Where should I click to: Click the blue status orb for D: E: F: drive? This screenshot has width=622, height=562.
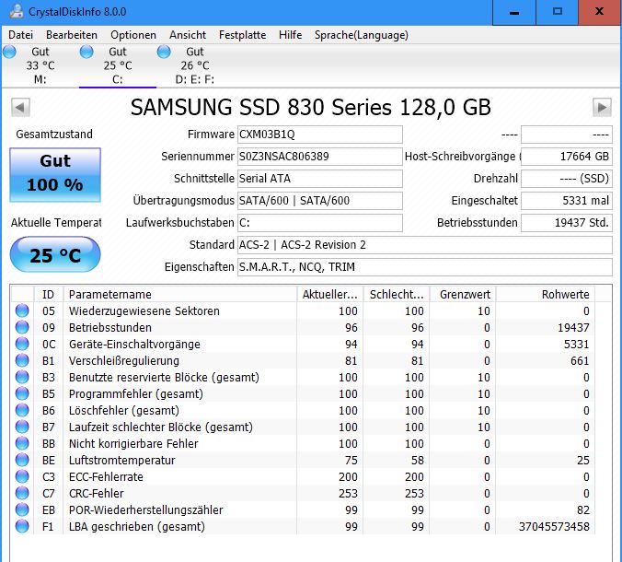(164, 52)
